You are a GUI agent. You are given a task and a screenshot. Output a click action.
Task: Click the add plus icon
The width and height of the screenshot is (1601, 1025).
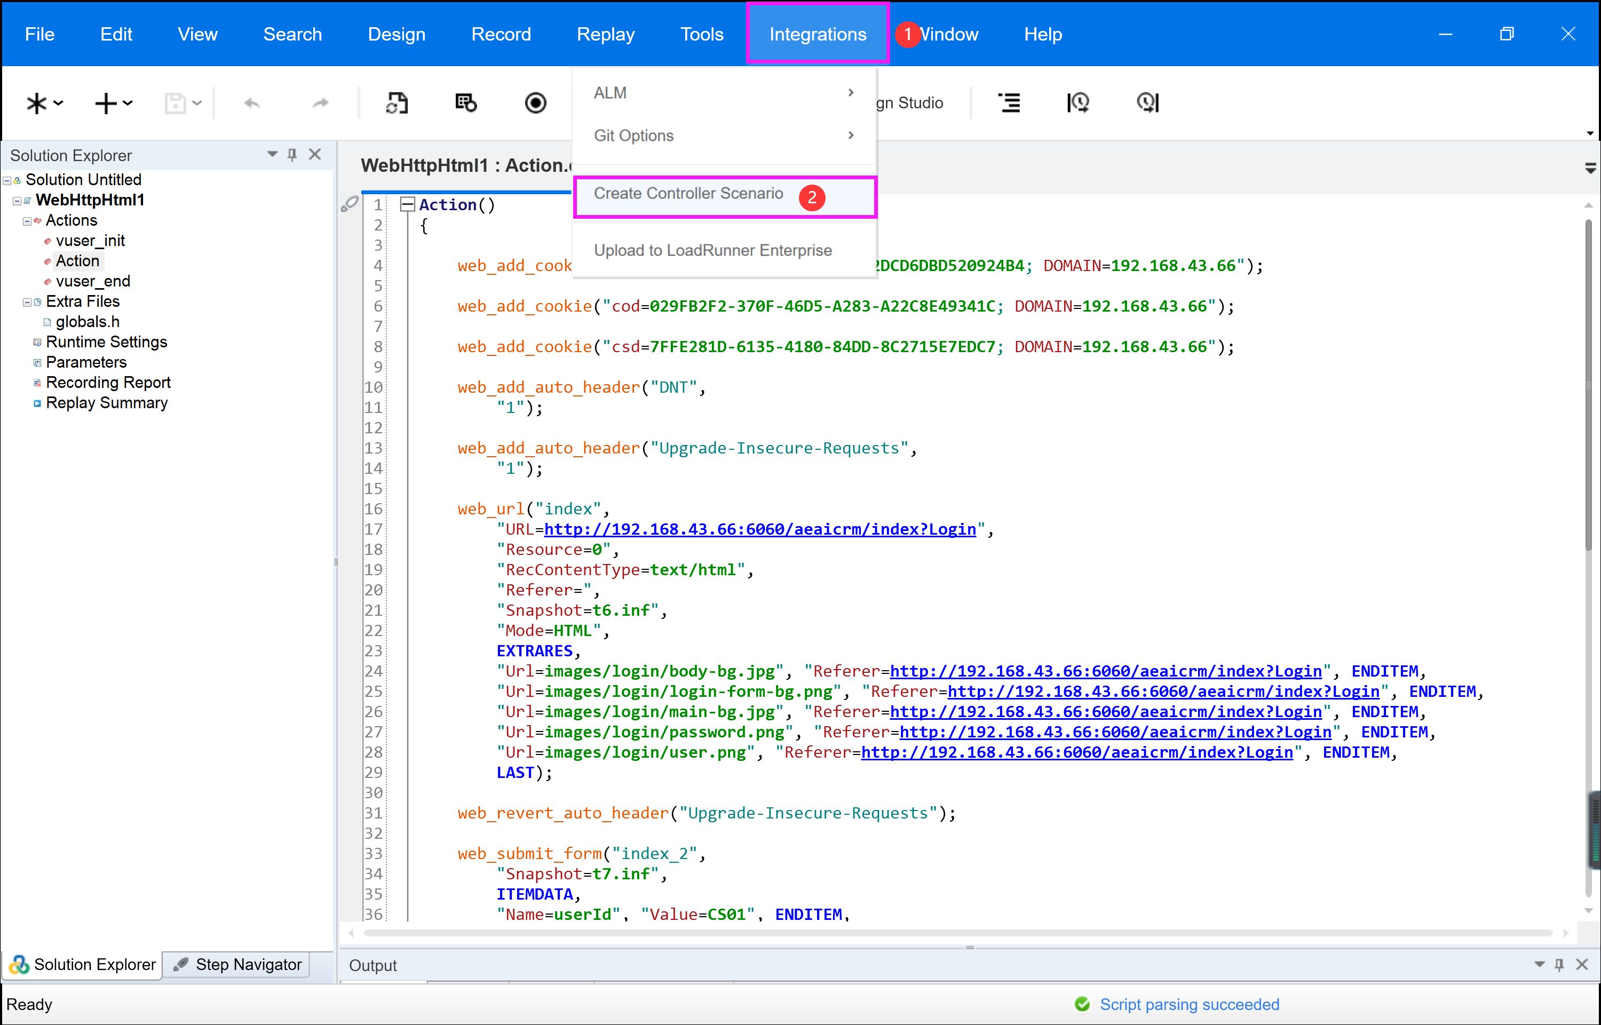click(x=106, y=103)
